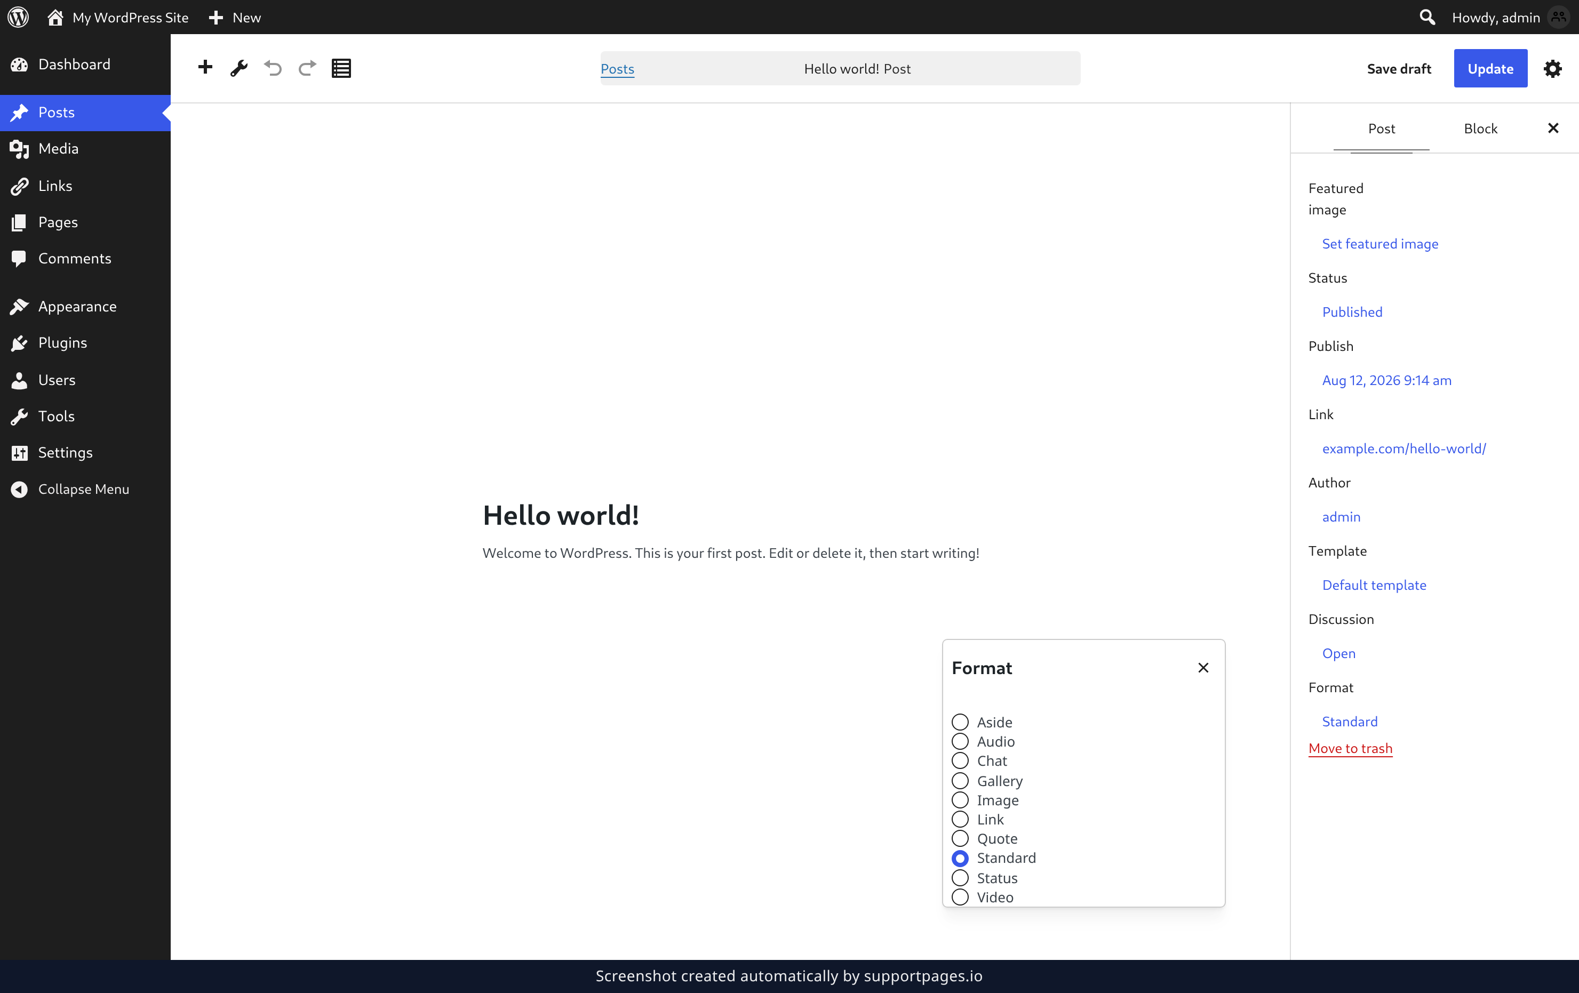Toggle the settings gear icon next to Update

pyautogui.click(x=1552, y=68)
